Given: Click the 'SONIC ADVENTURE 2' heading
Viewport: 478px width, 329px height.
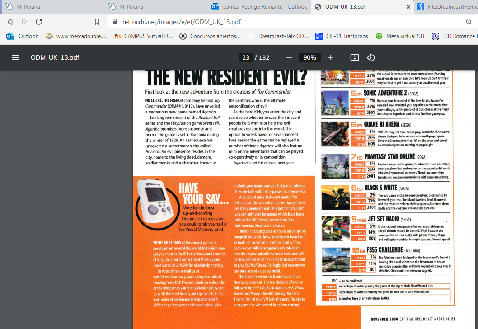Looking at the screenshot, I should (x=385, y=93).
